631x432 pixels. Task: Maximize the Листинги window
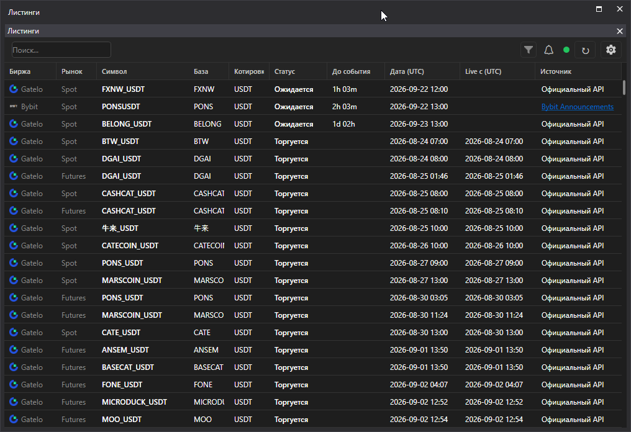(599, 9)
